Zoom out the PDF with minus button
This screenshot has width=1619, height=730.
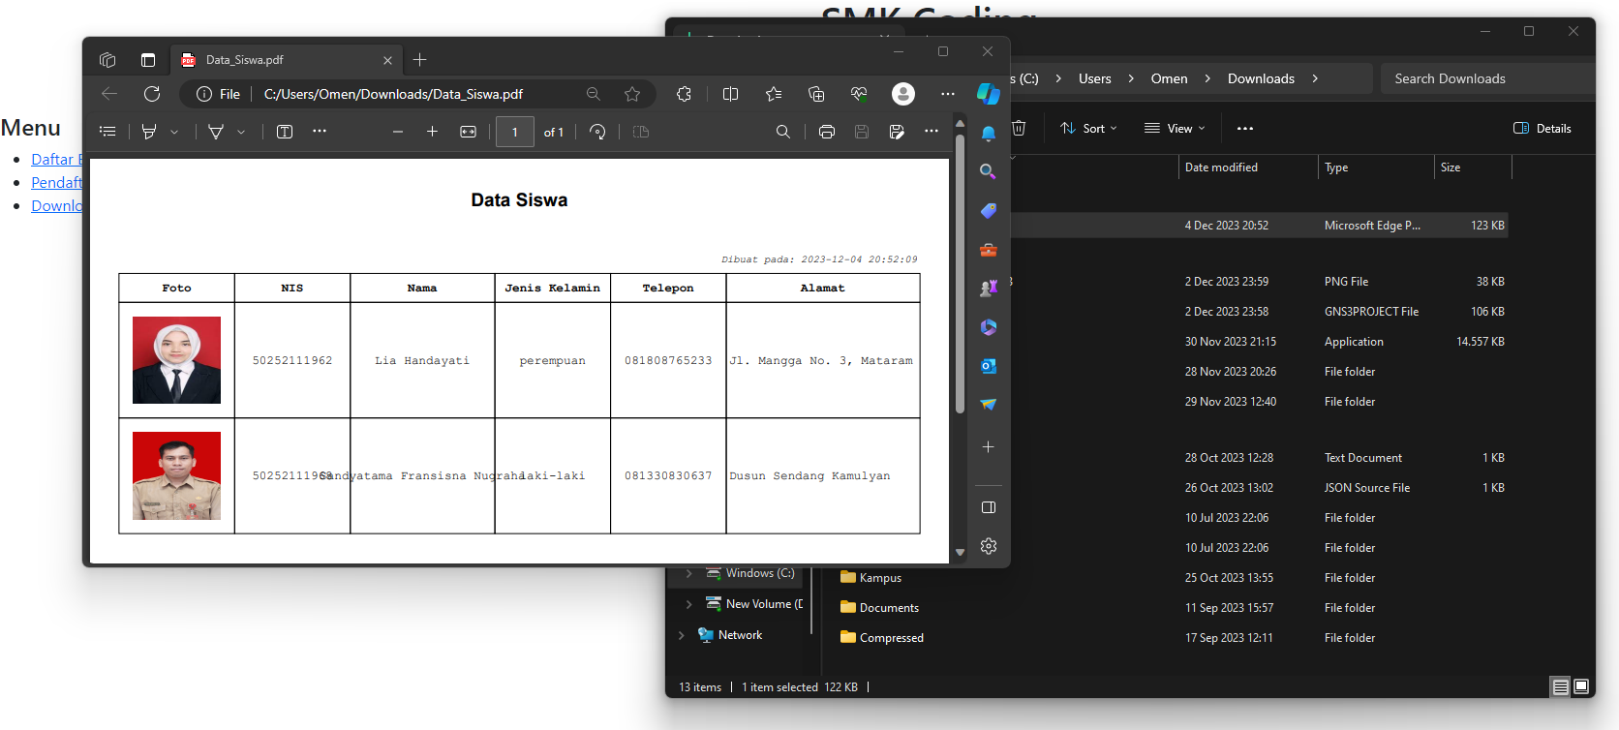[397, 132]
